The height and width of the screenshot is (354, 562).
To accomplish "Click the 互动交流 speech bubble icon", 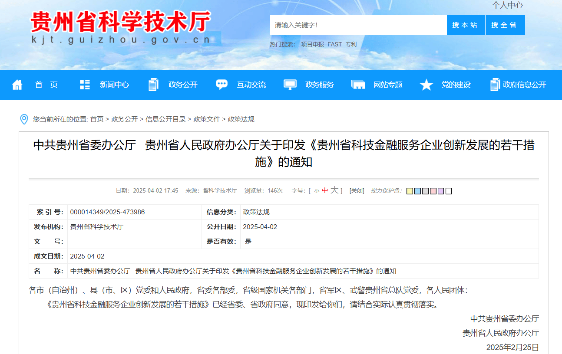I will tap(221, 85).
